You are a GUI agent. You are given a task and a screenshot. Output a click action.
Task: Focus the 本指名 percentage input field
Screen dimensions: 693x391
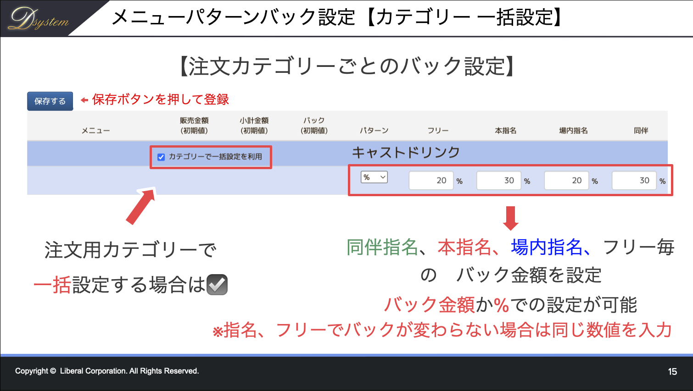click(499, 181)
